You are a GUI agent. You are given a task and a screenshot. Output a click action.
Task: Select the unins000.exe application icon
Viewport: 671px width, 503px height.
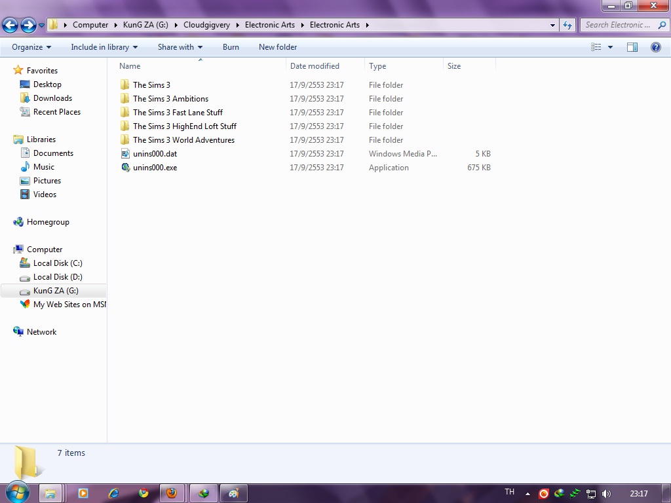pos(125,167)
